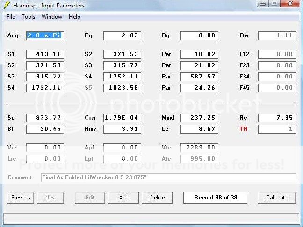
Task: Click the S1 field showing 413.11
Action: (45, 54)
